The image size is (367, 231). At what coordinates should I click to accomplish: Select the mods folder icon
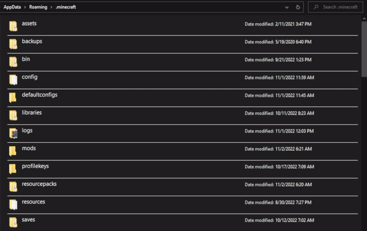(13, 151)
